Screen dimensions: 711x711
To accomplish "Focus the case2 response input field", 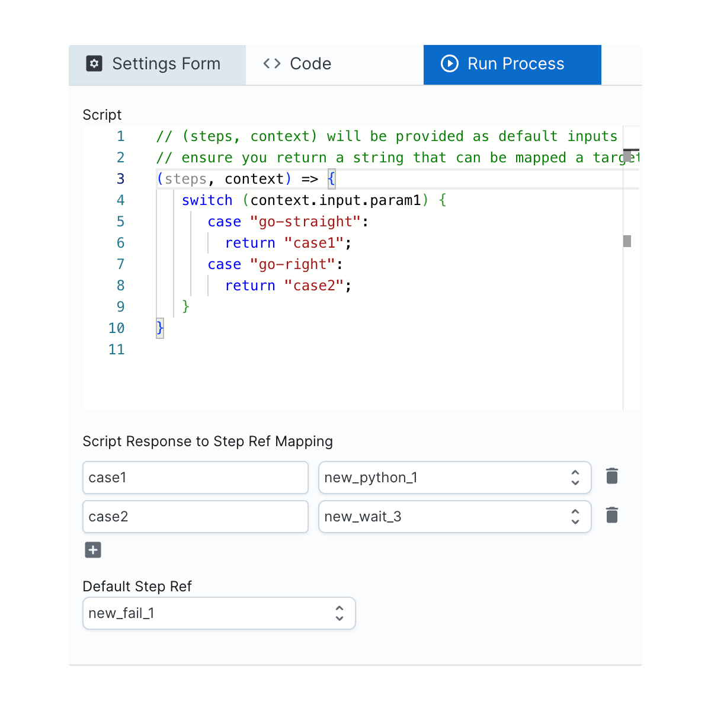I will click(x=195, y=517).
